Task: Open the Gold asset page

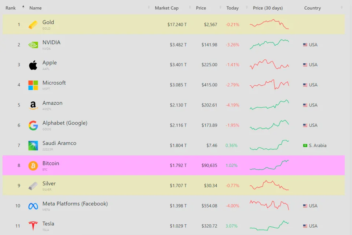Action: 48,22
